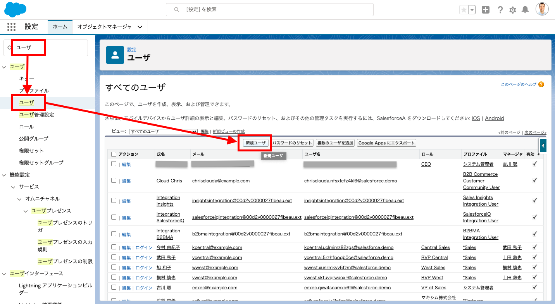Click the orange help icon for this page

tap(541, 84)
